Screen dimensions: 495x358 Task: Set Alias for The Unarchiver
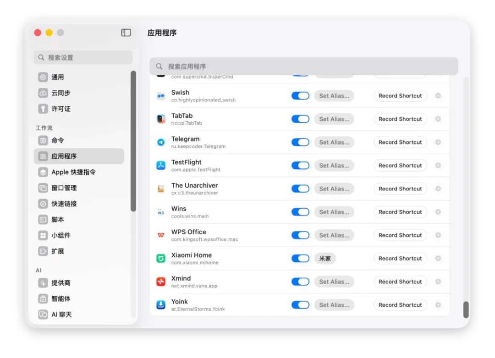pos(334,189)
